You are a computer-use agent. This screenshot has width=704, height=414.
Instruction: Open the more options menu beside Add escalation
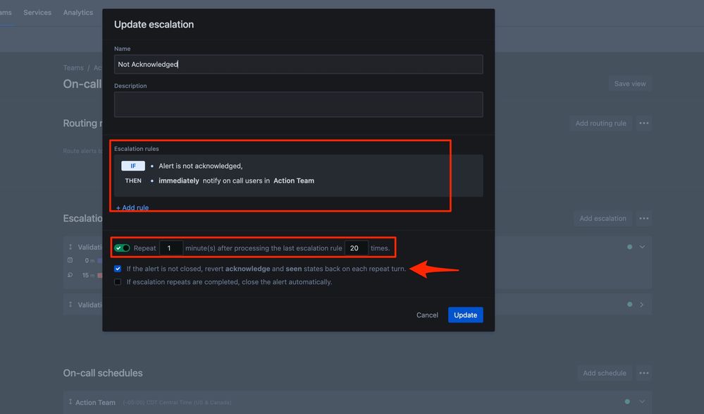click(x=643, y=218)
